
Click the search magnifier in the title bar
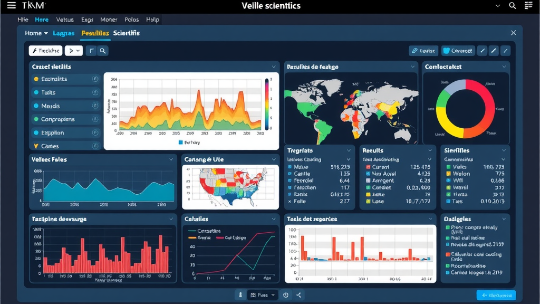coord(513,6)
